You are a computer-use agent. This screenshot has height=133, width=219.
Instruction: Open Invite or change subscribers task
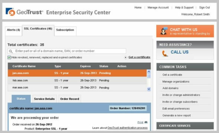[180, 102]
